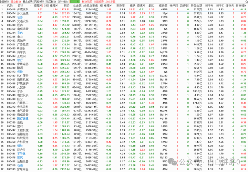Open the 主题投资 link
Viewport: 248px width, 172px height.
[x=99, y=2]
